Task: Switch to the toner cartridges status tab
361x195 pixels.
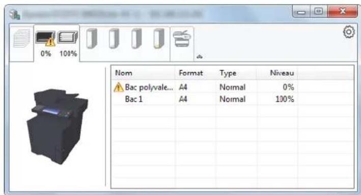Action: 125,44
